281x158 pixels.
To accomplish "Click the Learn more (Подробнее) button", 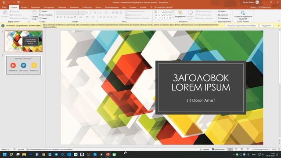I will click(x=267, y=26).
